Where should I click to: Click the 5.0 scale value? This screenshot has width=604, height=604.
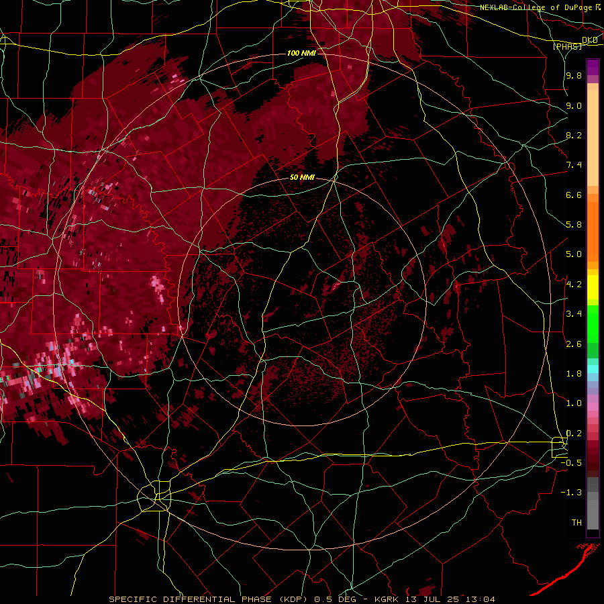pyautogui.click(x=574, y=254)
